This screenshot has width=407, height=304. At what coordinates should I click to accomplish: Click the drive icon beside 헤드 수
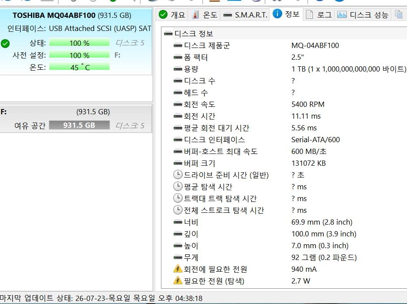178,92
